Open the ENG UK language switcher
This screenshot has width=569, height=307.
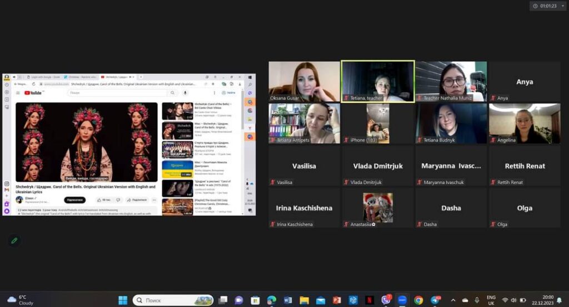click(491, 300)
